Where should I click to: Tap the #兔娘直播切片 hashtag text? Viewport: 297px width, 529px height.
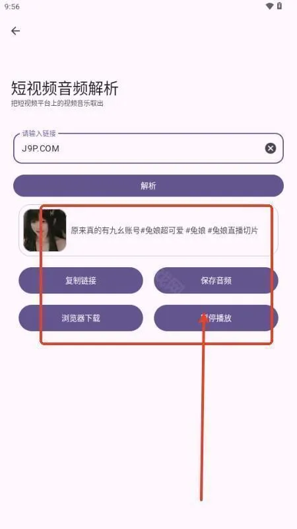[233, 230]
